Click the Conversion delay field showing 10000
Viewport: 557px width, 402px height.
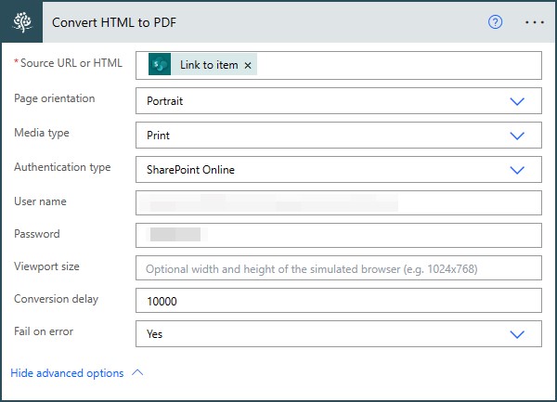339,302
